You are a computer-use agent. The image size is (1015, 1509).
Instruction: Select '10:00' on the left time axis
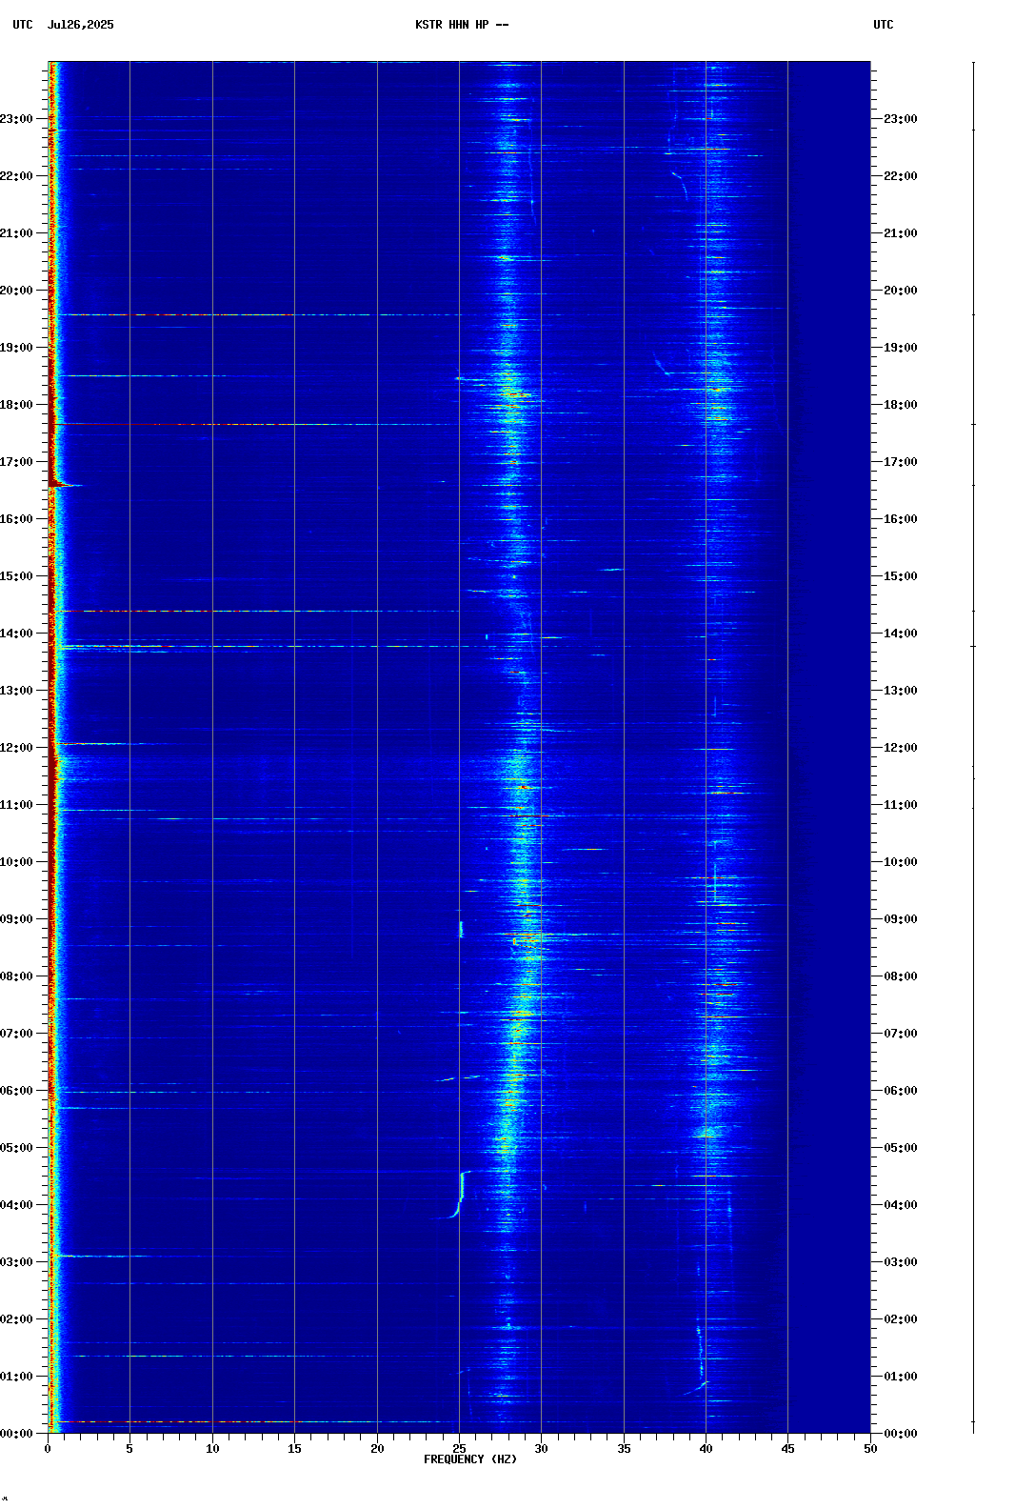(16, 862)
